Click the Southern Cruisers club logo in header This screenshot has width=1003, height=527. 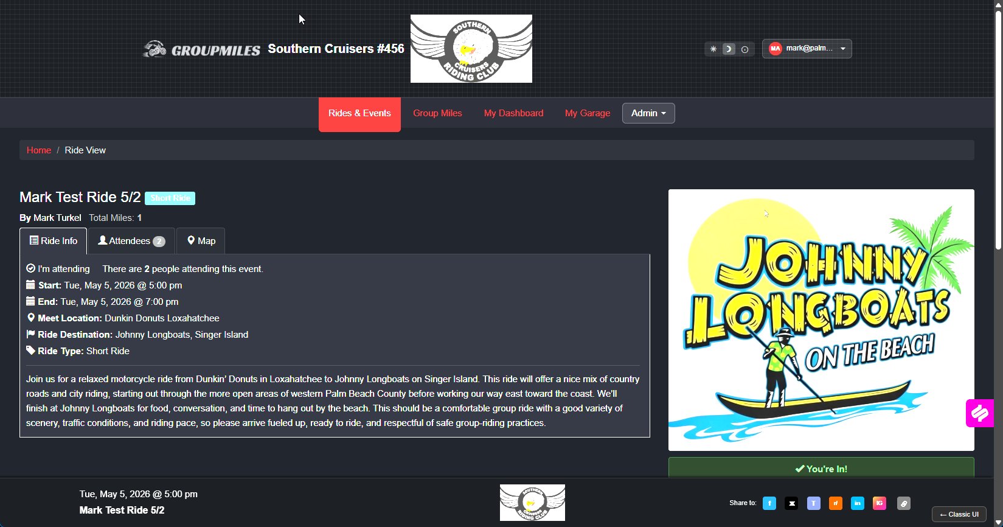(471, 49)
